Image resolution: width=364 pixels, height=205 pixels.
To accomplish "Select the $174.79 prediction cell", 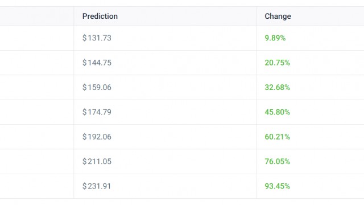I will pyautogui.click(x=165, y=112).
